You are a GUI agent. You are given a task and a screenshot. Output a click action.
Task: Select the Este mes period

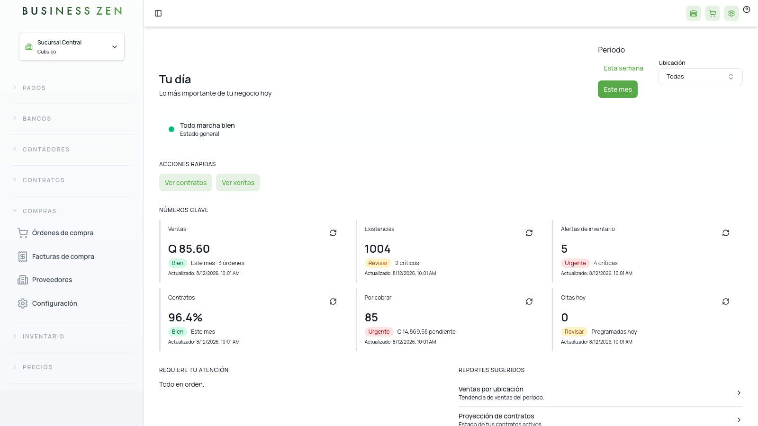click(x=618, y=89)
